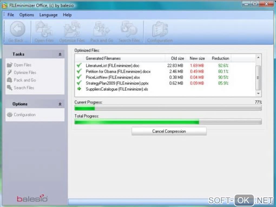Image resolution: width=276 pixels, height=207 pixels.
Task: Click the green checkmark for StrategyPlan2009 file
Action: coord(79,83)
